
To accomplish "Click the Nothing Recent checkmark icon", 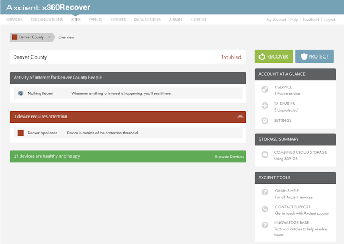I will 21,93.
